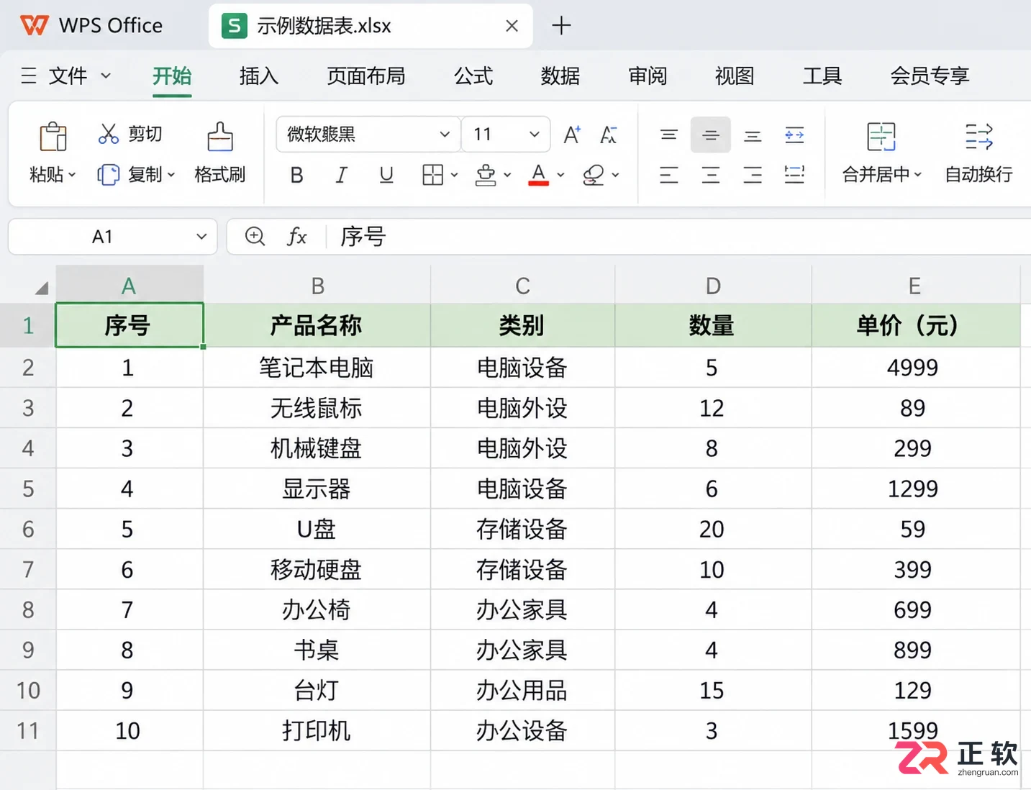
Task: Expand the Name Box A1 dropdown arrow
Action: (x=201, y=236)
